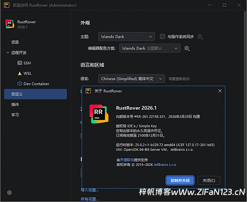The width and height of the screenshot is (247, 202).
Task: Enable the 与操作系统同步 checkbox
Action: 162,37
